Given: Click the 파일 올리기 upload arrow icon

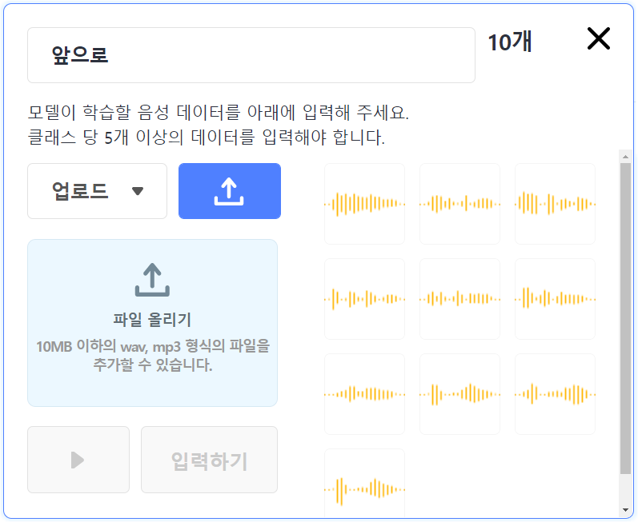Looking at the screenshot, I should [x=153, y=280].
